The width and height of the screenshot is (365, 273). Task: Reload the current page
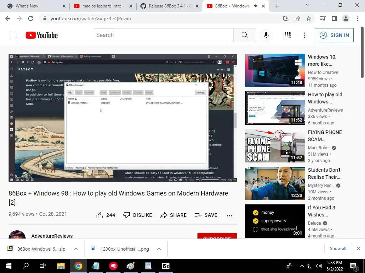click(x=31, y=18)
